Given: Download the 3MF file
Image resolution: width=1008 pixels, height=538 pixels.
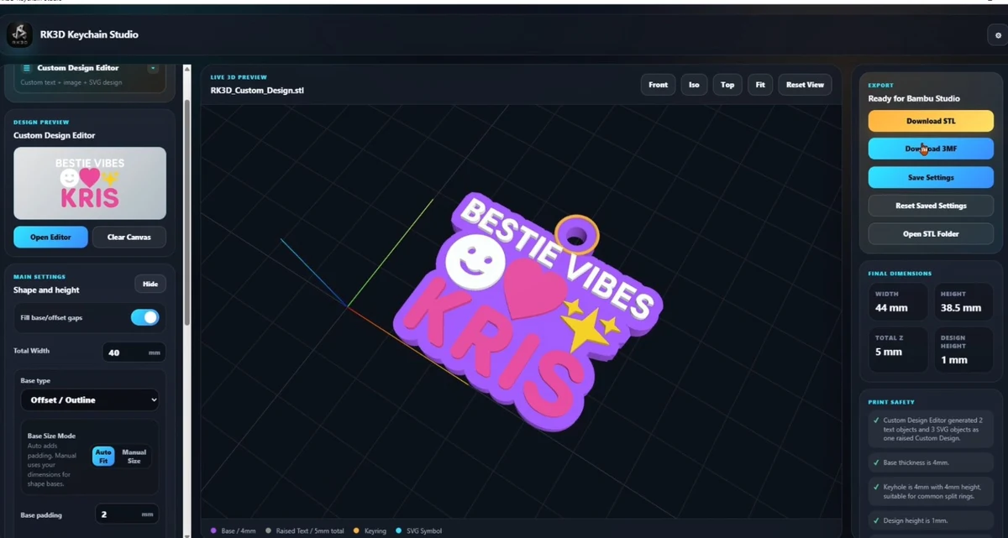Looking at the screenshot, I should coord(931,149).
